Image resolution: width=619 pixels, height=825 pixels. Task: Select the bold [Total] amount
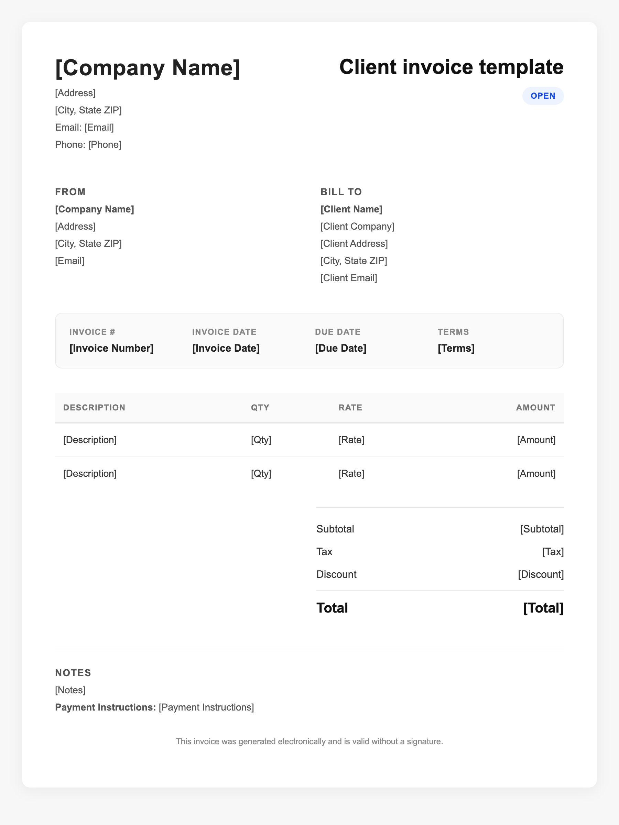pyautogui.click(x=543, y=608)
